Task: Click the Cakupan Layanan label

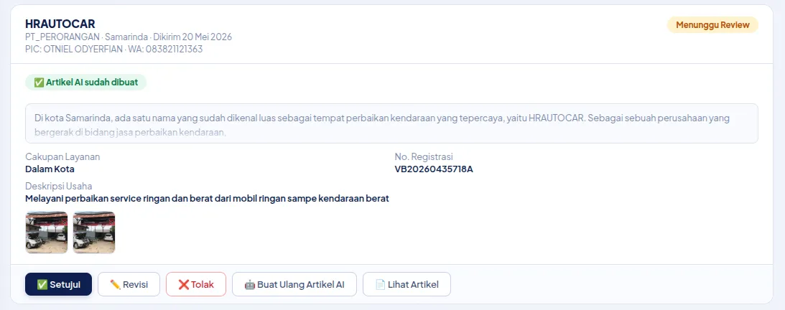Action: [62, 156]
